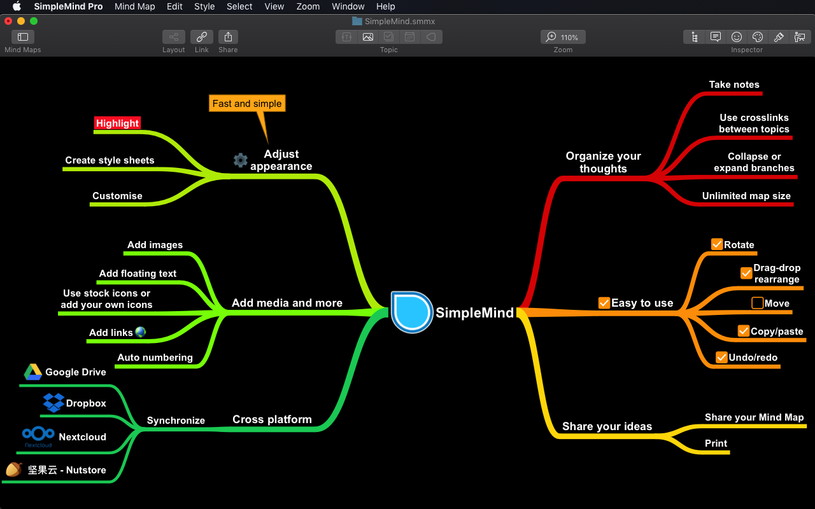
Task: Toggle the Undo/redo checkbox
Action: 721,357
